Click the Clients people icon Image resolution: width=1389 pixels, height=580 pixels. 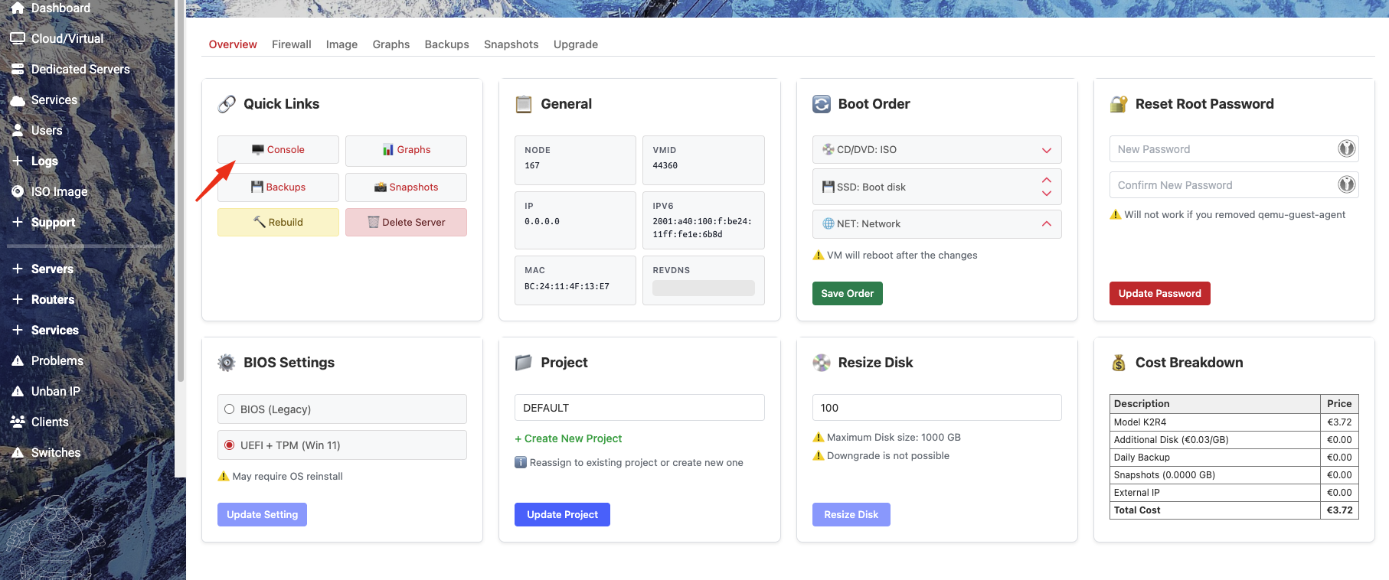point(17,422)
